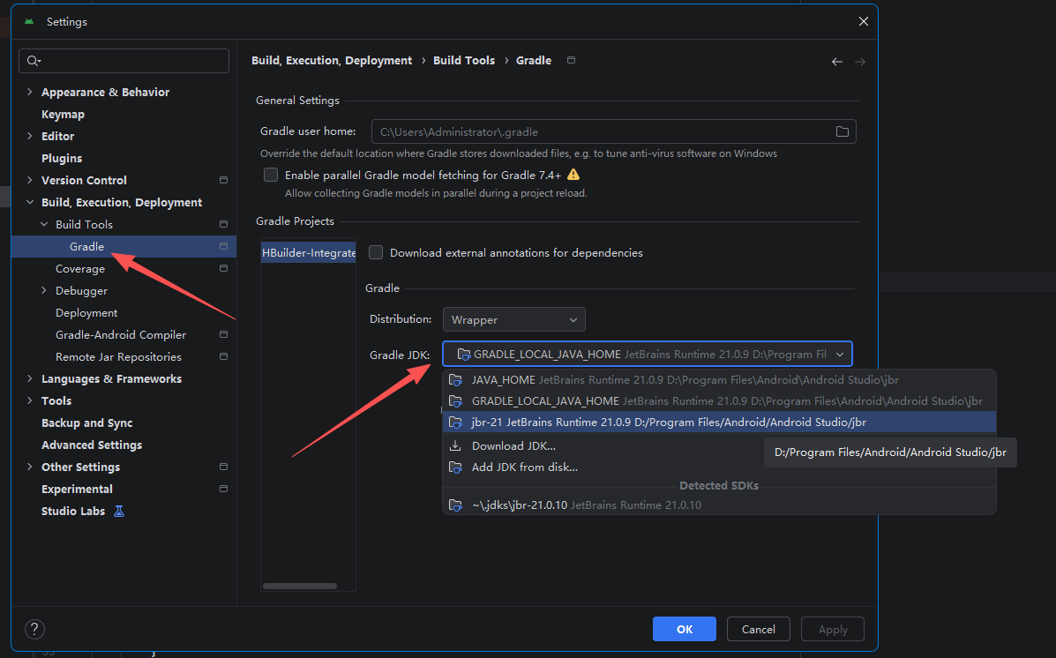The image size is (1056, 658).
Task: Open the Keymap settings page
Action: click(63, 115)
